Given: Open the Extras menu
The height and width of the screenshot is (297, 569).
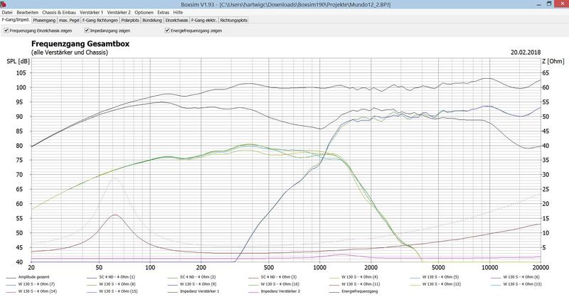Looking at the screenshot, I should (x=164, y=12).
